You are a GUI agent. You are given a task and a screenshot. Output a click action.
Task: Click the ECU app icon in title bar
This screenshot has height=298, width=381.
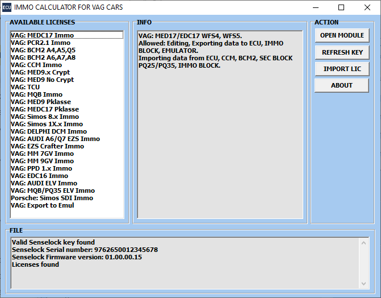[x=7, y=7]
